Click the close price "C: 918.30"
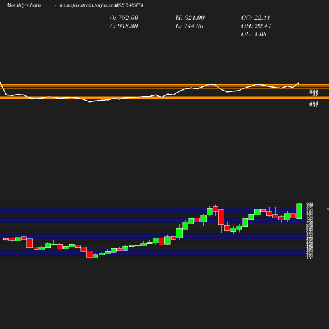Viewport: 329px width, 329px height. click(x=124, y=26)
